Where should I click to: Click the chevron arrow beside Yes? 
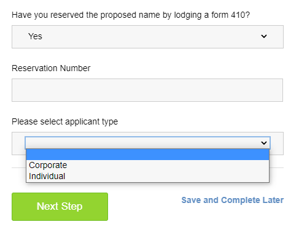pos(264,36)
